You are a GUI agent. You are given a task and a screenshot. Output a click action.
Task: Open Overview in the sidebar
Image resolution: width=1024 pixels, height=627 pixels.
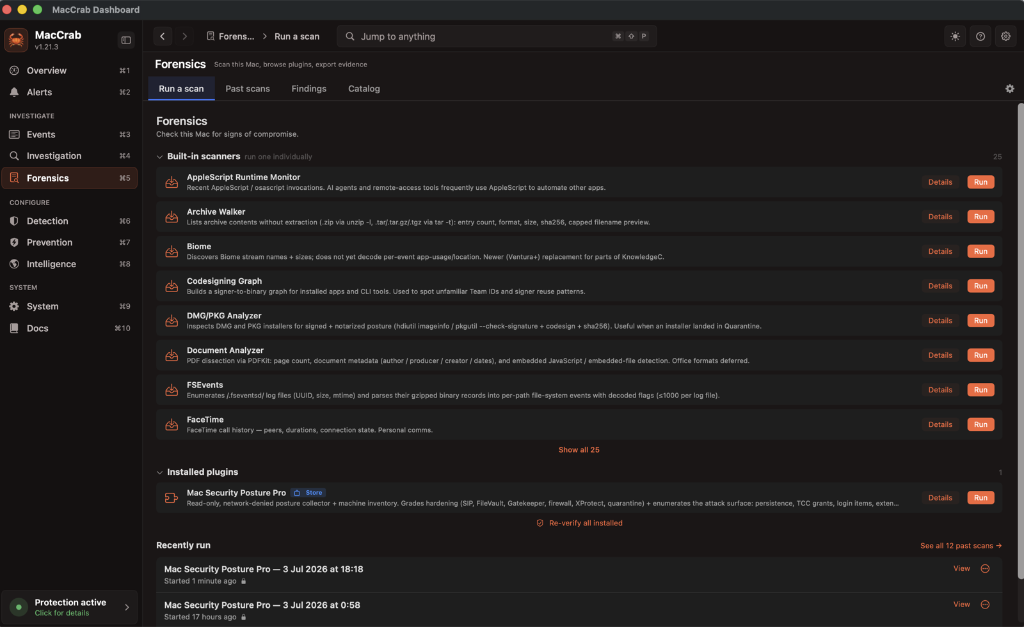coord(70,70)
